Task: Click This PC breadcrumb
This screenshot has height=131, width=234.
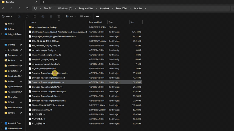Action: coord(48,8)
